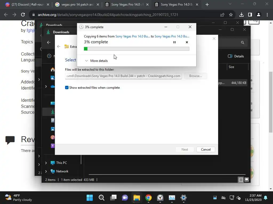Toggle Show extracted files when complete checkbox
Viewport: 273px width, 204px height.
tap(67, 88)
